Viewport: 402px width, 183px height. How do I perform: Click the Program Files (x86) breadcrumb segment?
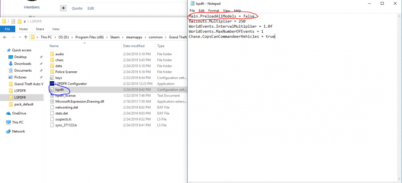click(89, 37)
